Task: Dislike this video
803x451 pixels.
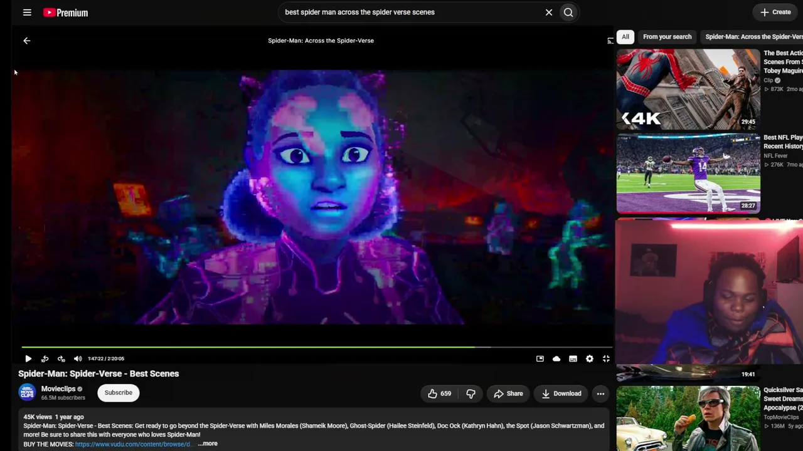Action: pyautogui.click(x=471, y=393)
